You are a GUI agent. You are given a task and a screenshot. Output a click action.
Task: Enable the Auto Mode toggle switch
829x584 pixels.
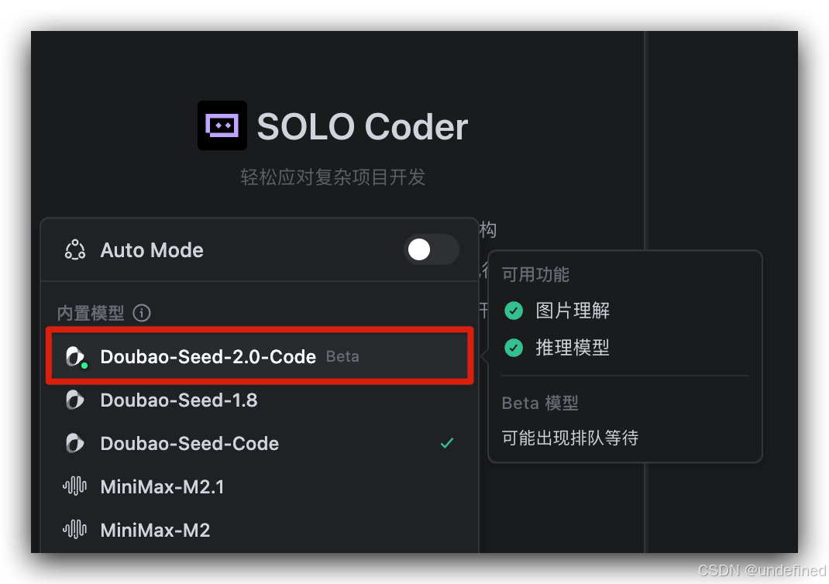pos(432,249)
